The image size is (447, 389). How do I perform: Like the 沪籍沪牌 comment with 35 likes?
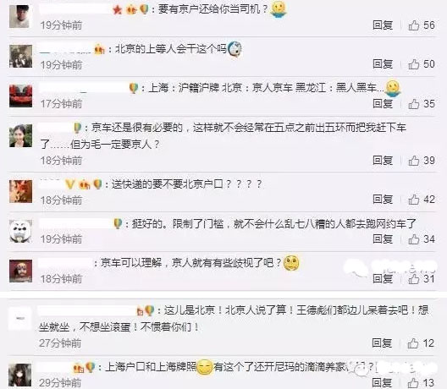pos(414,104)
